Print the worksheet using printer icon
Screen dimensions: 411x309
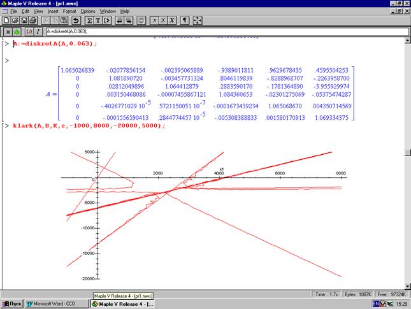coord(31,20)
